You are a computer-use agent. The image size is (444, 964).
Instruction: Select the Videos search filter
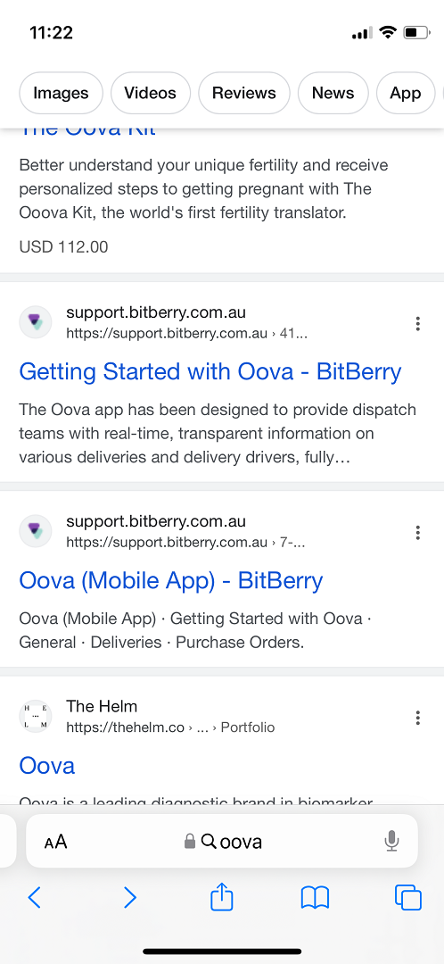151,93
